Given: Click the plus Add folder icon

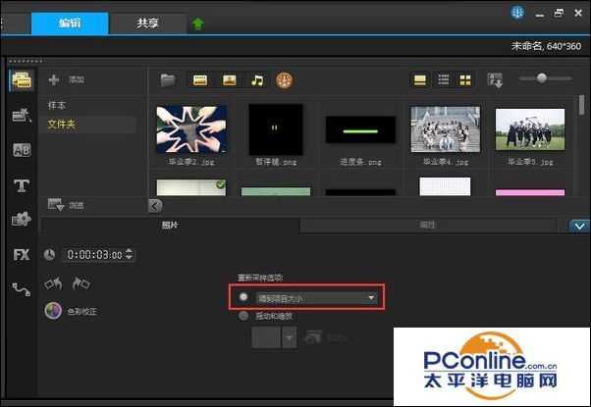Looking at the screenshot, I should tap(54, 79).
